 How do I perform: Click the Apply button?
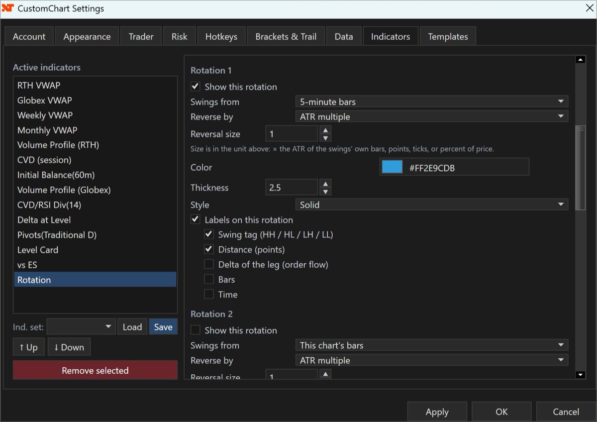pos(437,412)
